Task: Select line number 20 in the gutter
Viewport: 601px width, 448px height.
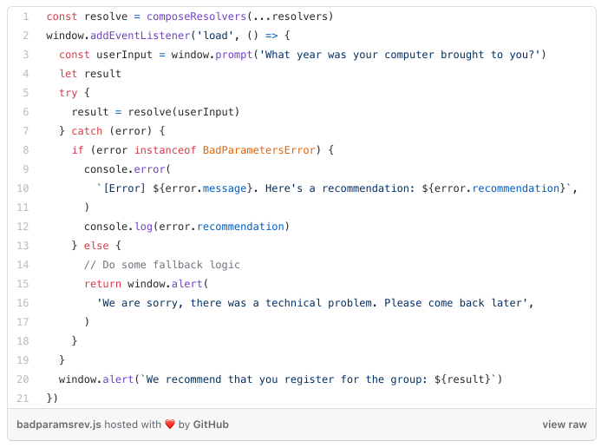Action: [x=23, y=379]
